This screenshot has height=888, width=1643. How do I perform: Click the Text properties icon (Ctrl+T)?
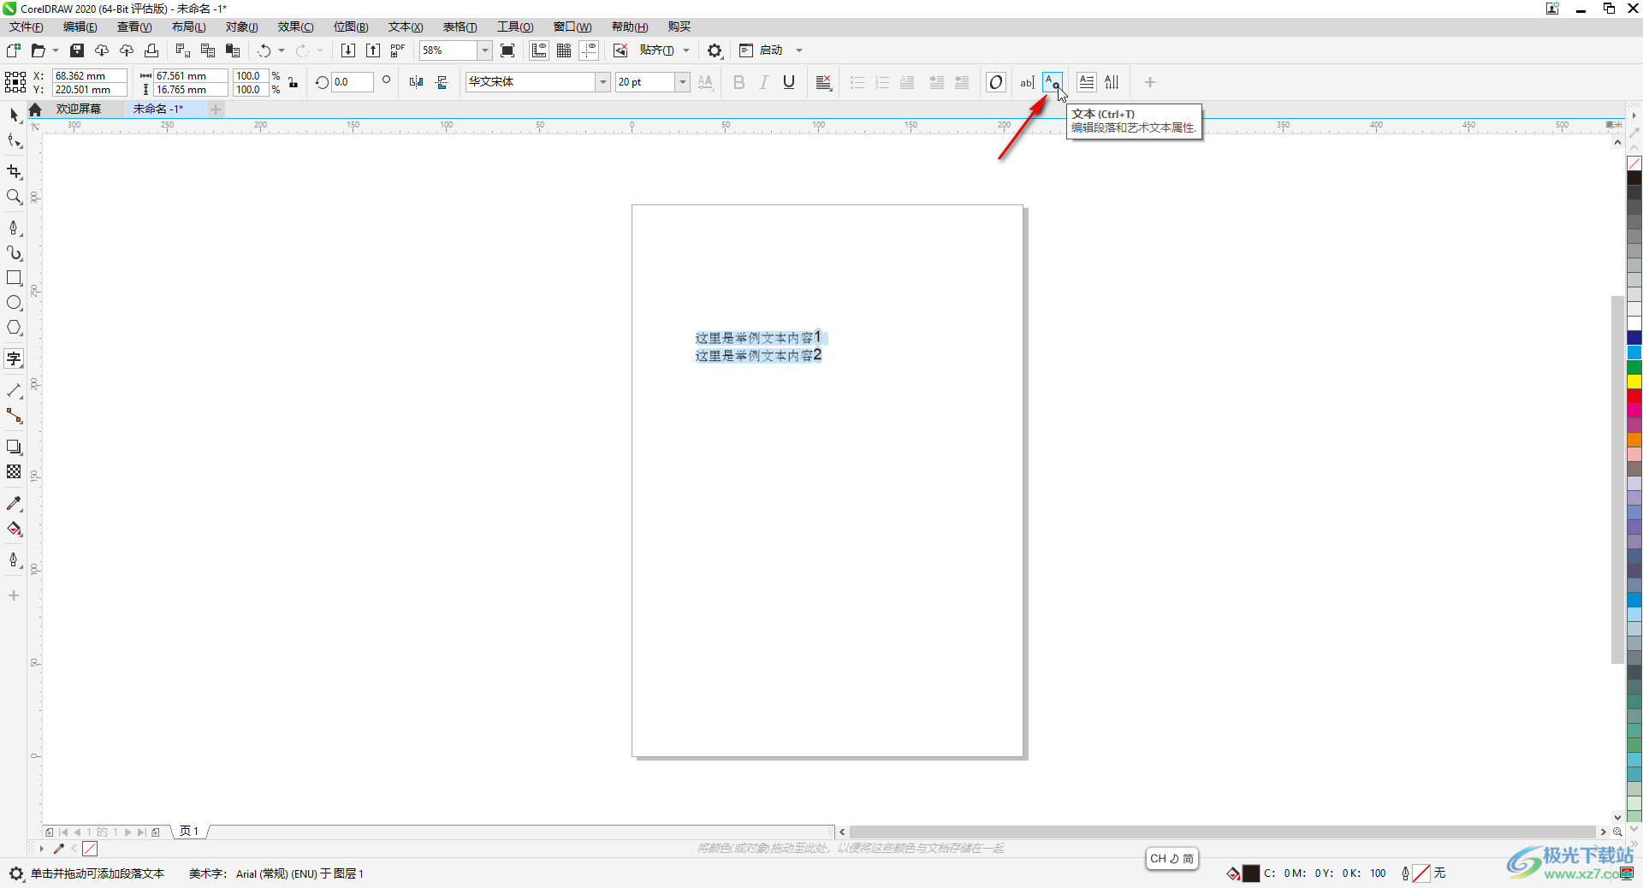pos(1053,82)
